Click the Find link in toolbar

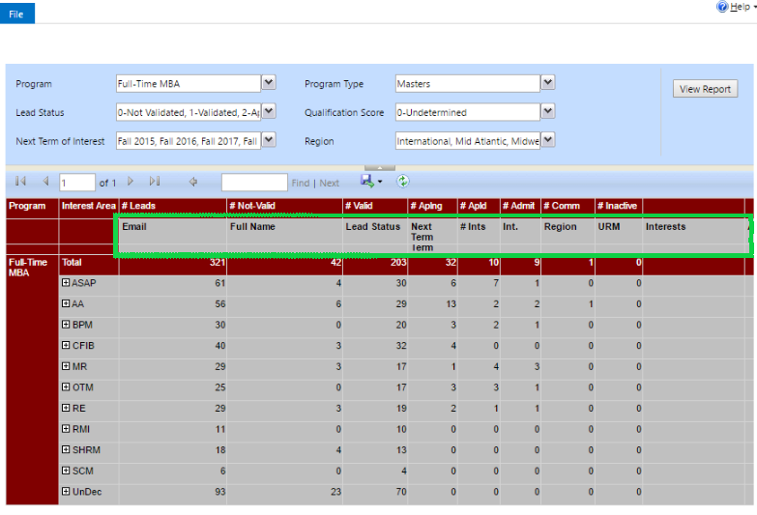tap(301, 183)
